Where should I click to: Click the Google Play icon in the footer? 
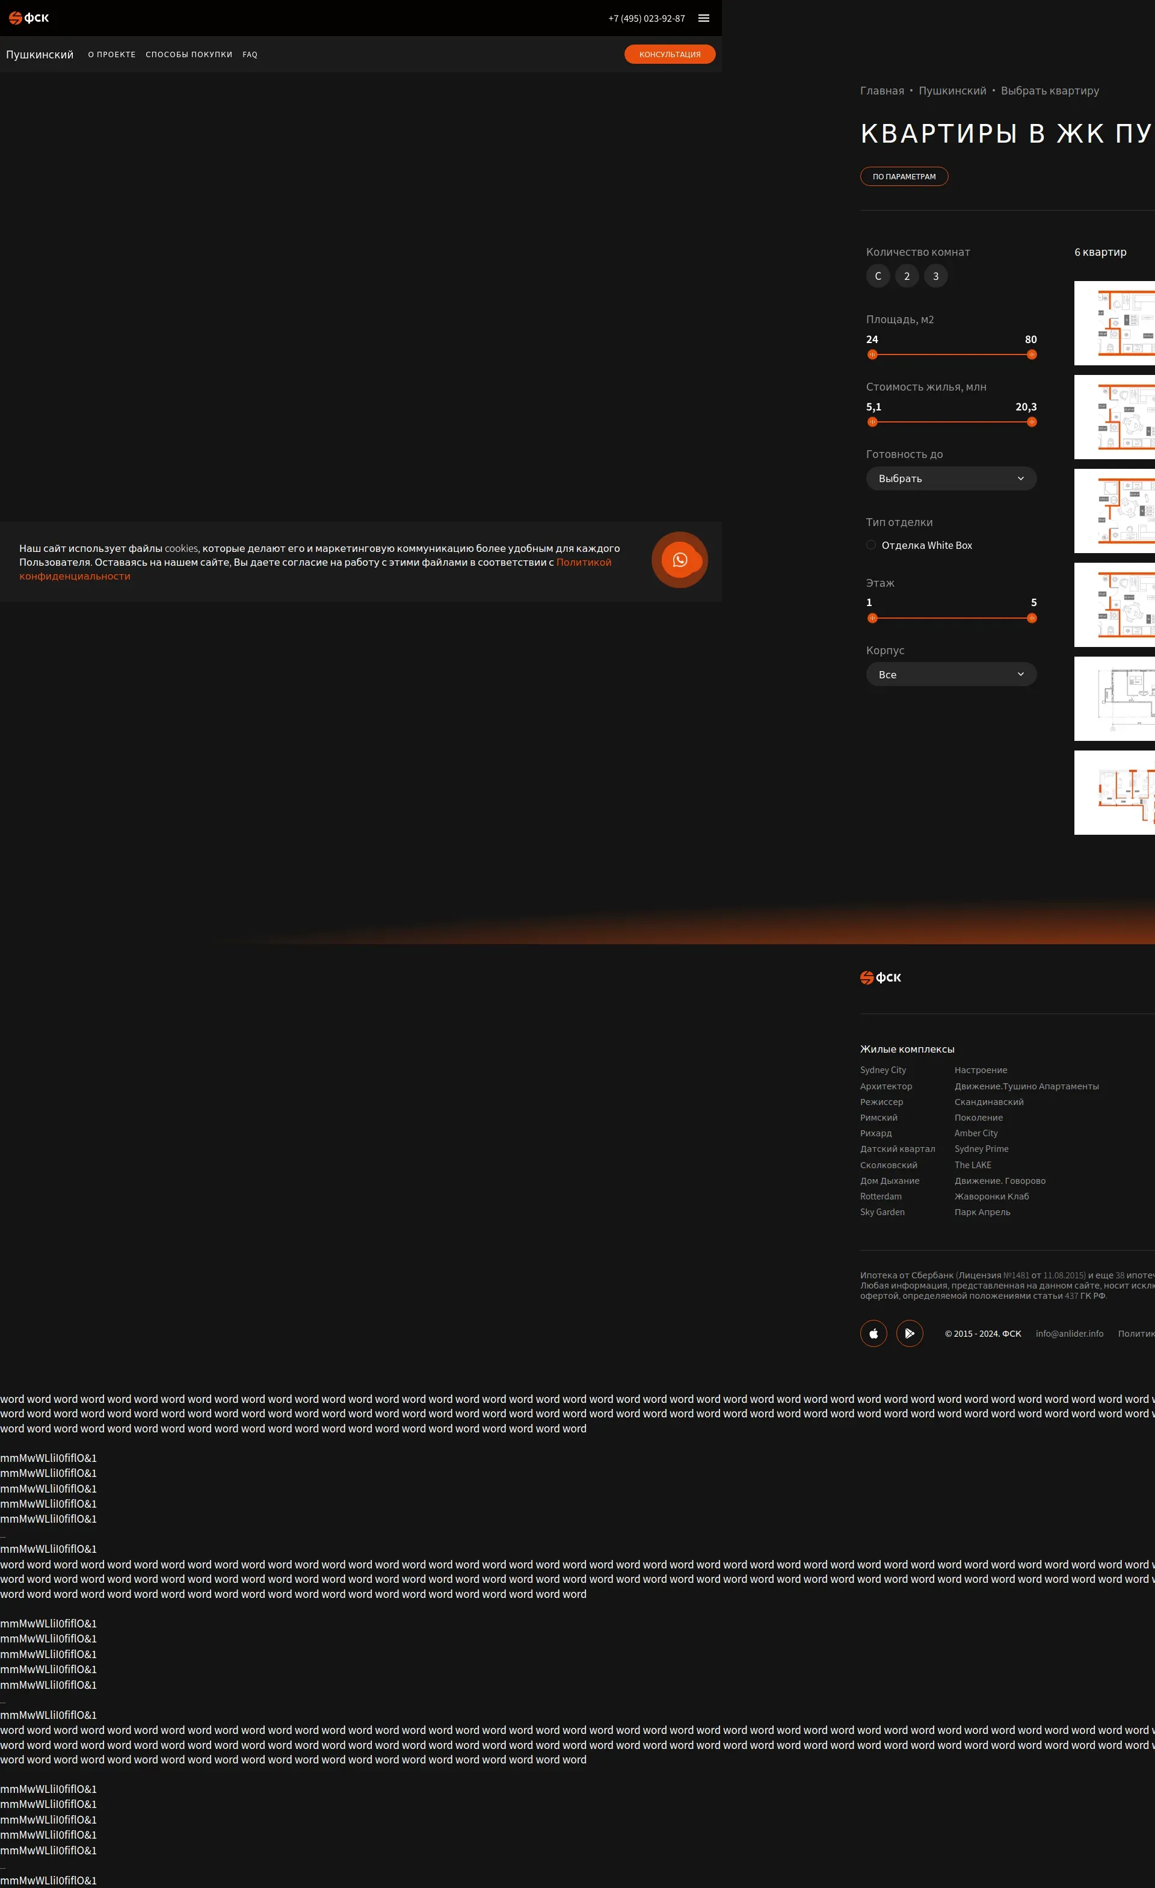[909, 1333]
